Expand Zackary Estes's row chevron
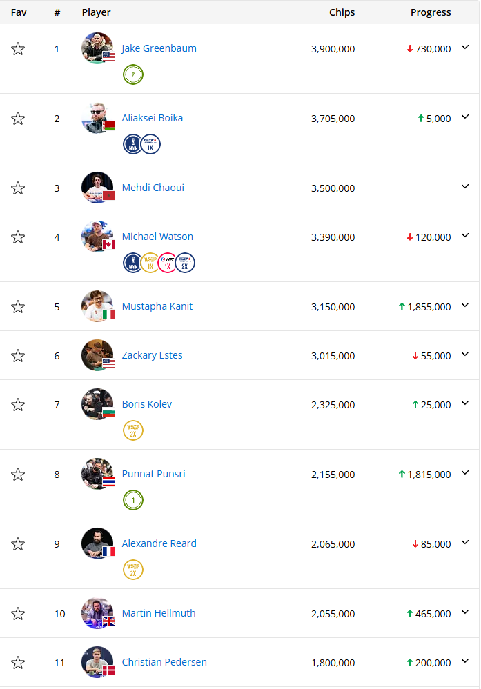Screen dimensions: 481x689 pos(465,355)
